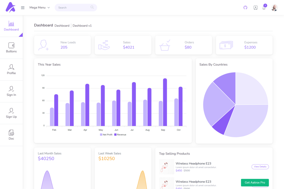Image resolution: width=284 pixels, height=189 pixels.
Task: Click the magnifier search icon
Action: pos(92,7)
